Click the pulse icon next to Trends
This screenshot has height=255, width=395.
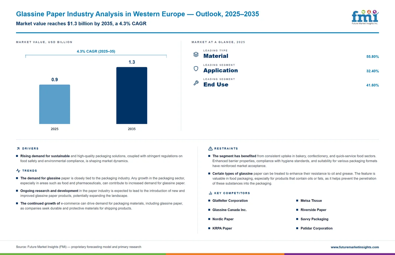[18, 171]
